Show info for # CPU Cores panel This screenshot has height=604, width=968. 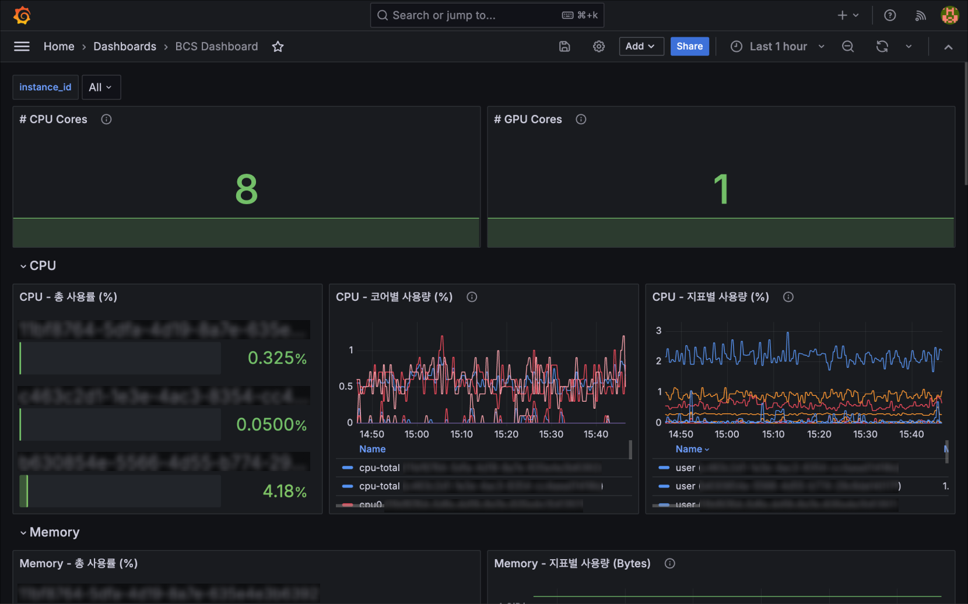click(106, 120)
